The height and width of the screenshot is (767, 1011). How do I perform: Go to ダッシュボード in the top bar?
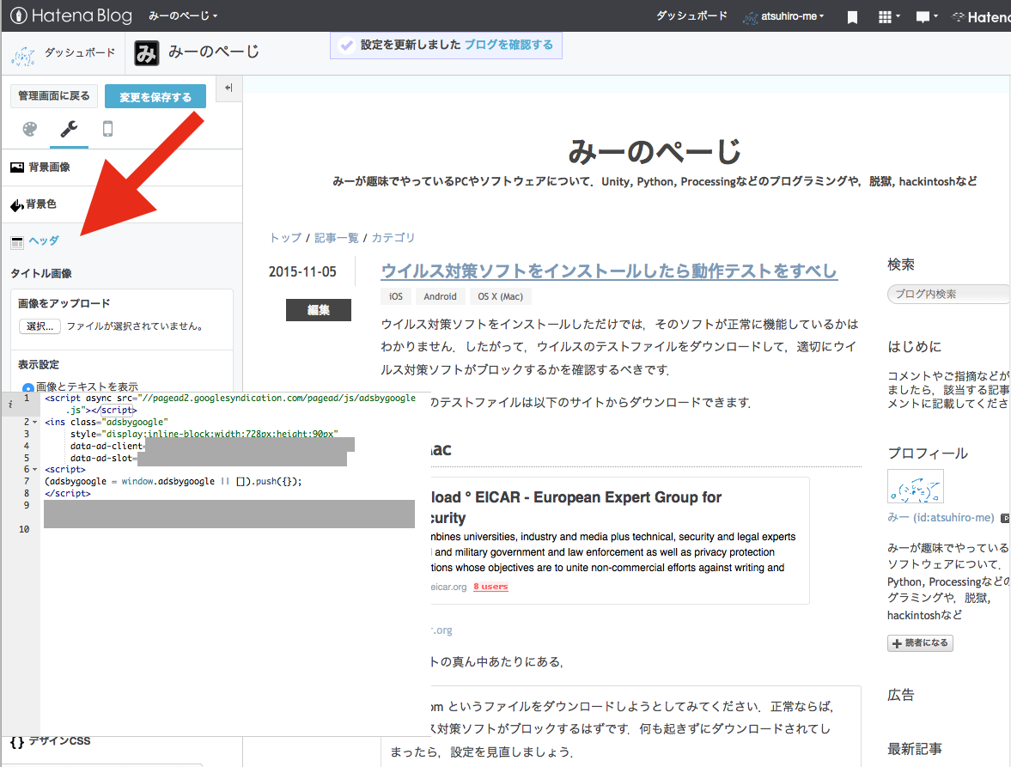tap(691, 15)
